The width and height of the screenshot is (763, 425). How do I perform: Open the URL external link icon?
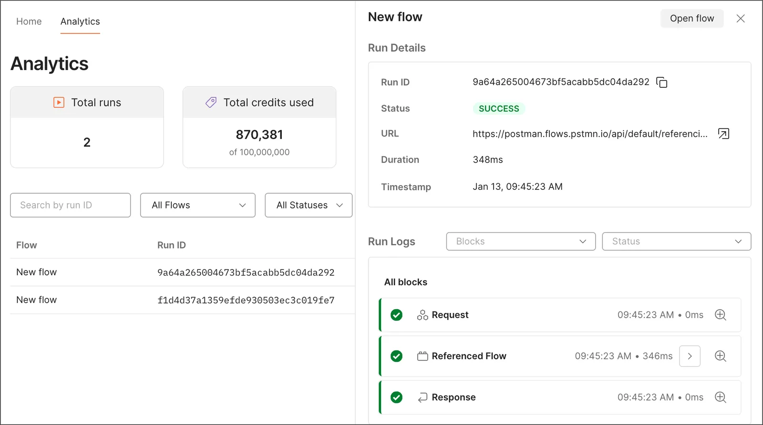[x=723, y=134]
